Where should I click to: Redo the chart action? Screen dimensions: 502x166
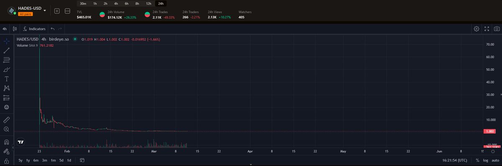pyautogui.click(x=60, y=29)
